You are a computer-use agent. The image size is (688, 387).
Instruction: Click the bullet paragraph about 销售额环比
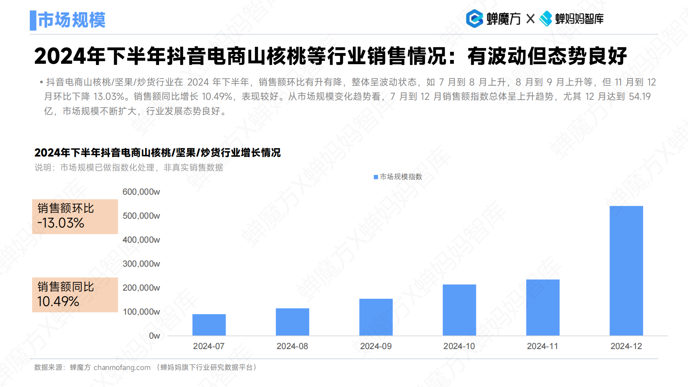(348, 97)
